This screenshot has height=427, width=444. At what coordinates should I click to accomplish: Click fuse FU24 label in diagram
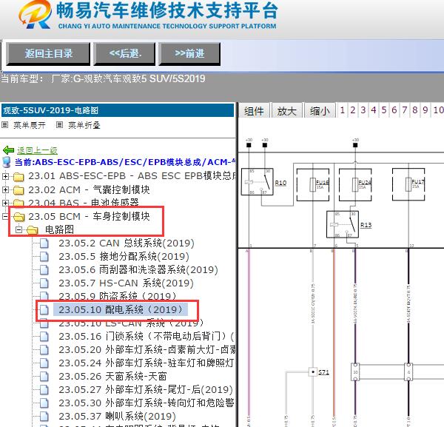pos(365,182)
